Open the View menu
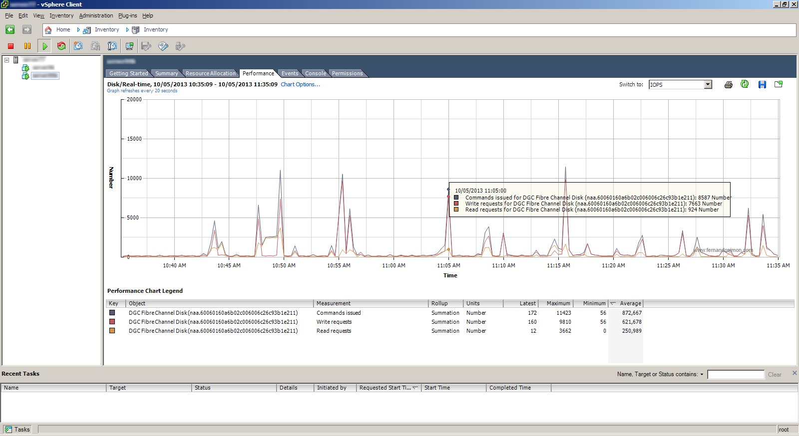Image resolution: width=799 pixels, height=436 pixels. tap(38, 16)
